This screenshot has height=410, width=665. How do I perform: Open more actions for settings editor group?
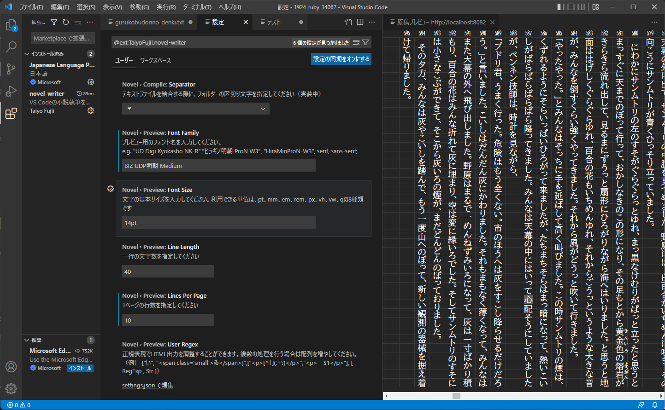[372, 22]
